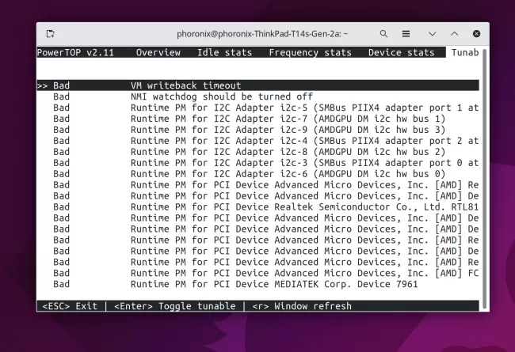Image resolution: width=515 pixels, height=352 pixels.
Task: Click the <r> Window refresh hint
Action: click(x=302, y=306)
